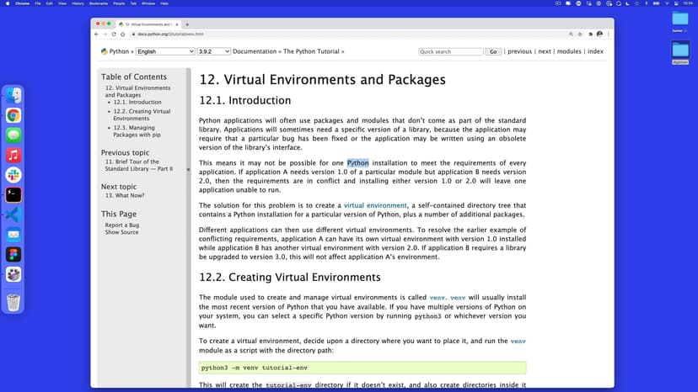The height and width of the screenshot is (392, 698).
Task: Open a new tab with the plus icon
Action: (186, 23)
